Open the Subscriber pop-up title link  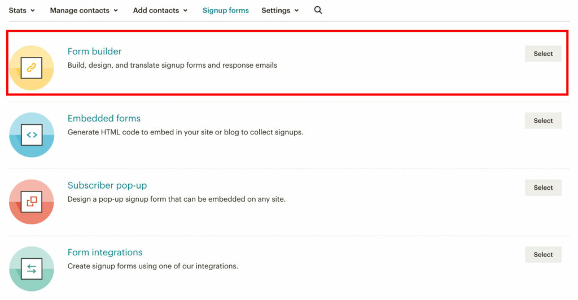107,186
